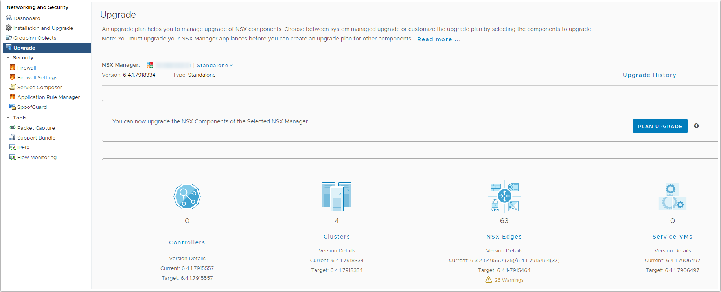This screenshot has width=721, height=292.
Task: Open Flow Monitoring tool
Action: [x=37, y=157]
